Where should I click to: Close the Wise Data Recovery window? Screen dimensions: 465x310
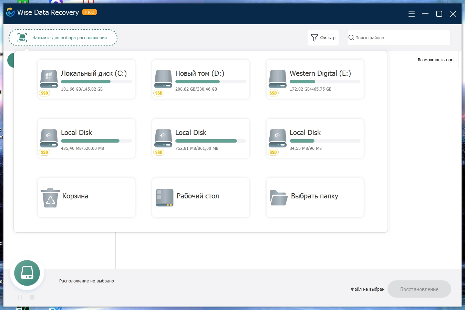click(453, 14)
